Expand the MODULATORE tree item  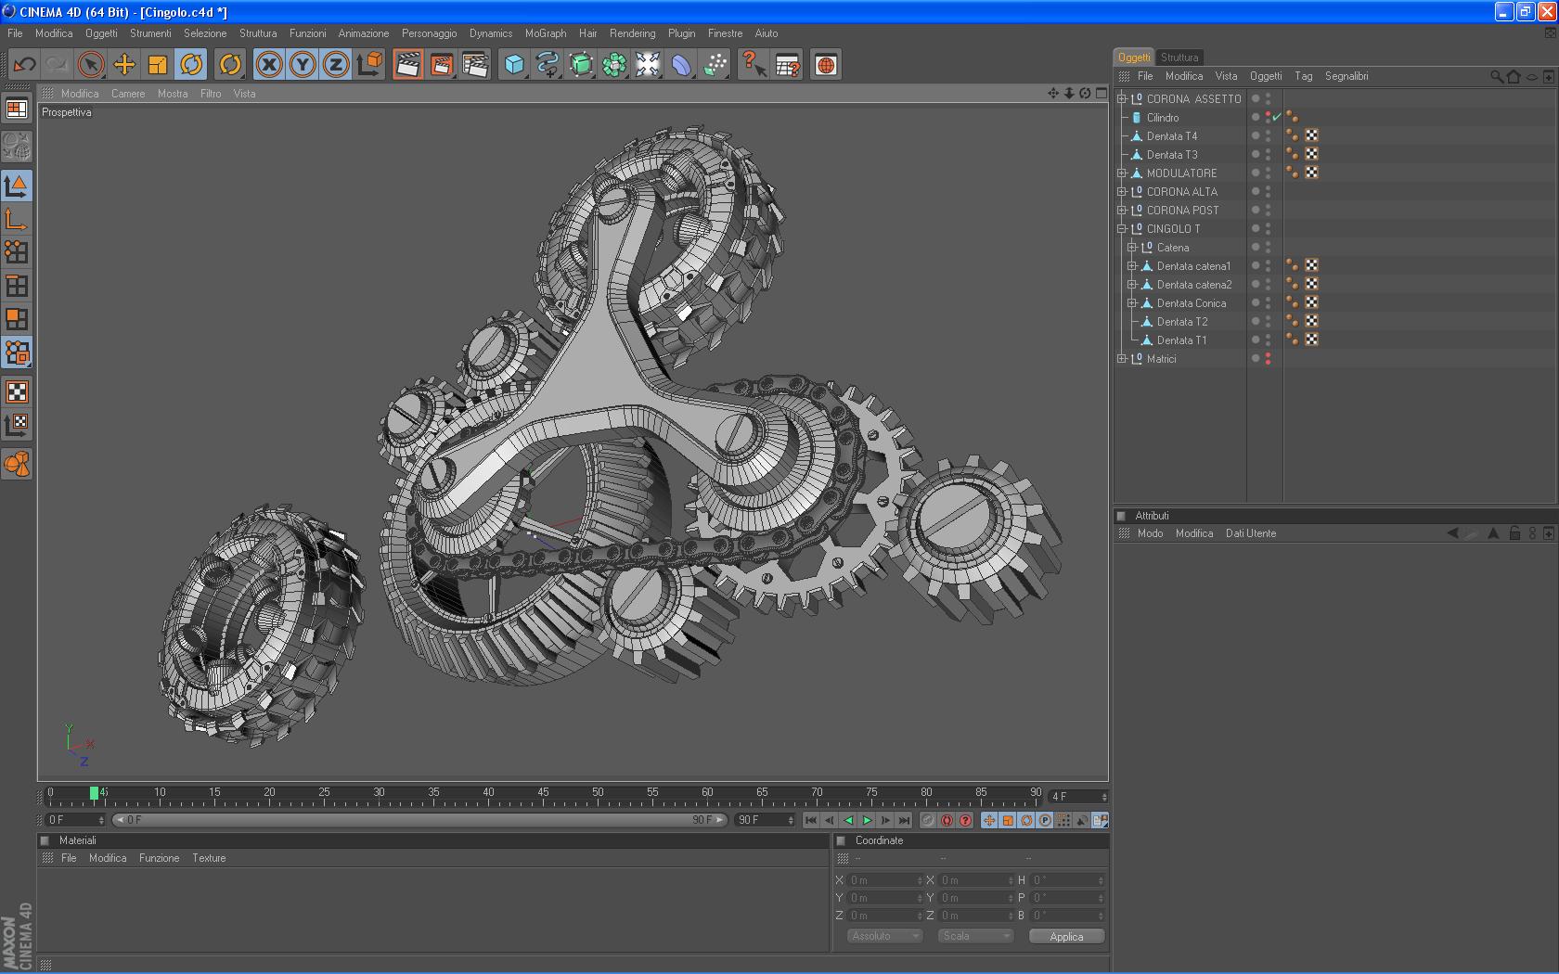point(1122,173)
